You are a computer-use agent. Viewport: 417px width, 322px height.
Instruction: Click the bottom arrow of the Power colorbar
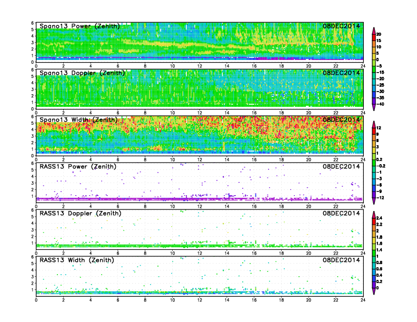click(373, 108)
